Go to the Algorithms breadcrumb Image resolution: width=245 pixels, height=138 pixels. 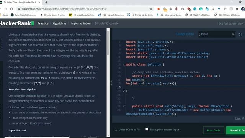[59, 23]
